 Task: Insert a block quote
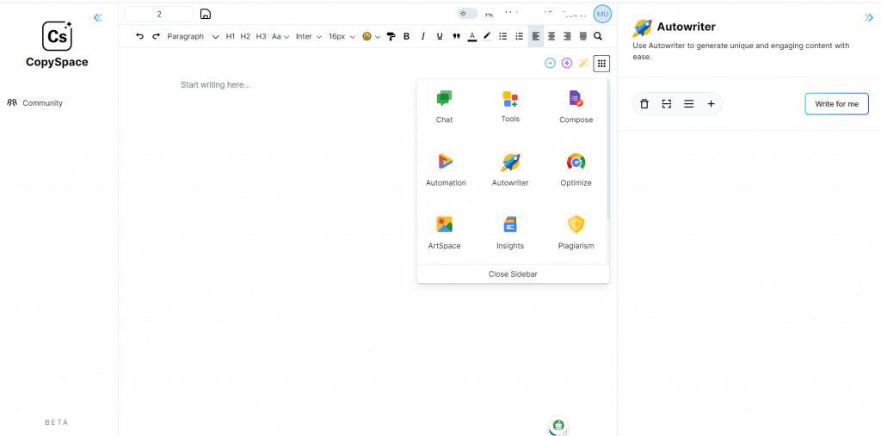[x=456, y=36]
